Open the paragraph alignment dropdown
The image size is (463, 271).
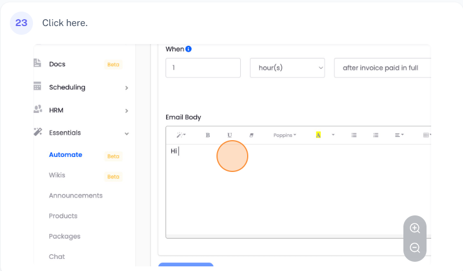[x=399, y=135]
